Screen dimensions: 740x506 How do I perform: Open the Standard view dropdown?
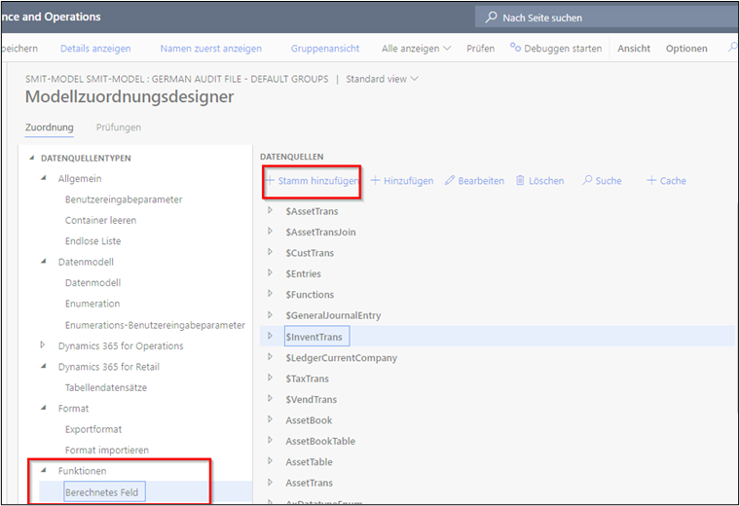click(383, 79)
